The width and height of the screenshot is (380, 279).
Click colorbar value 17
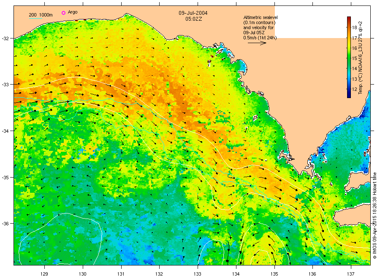tap(354, 38)
